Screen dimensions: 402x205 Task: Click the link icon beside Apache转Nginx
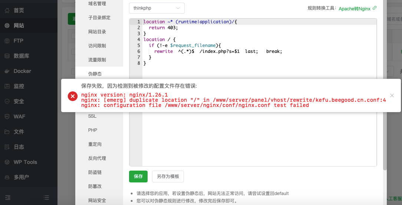tap(375, 8)
